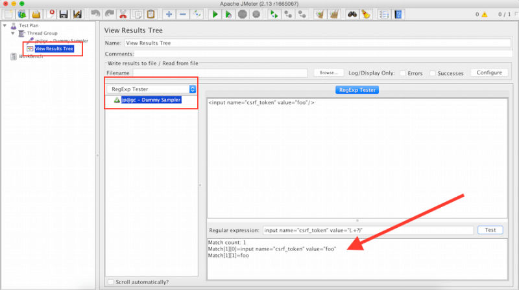
Task: Click the Match[1][0] result line
Action: pyautogui.click(x=272, y=249)
